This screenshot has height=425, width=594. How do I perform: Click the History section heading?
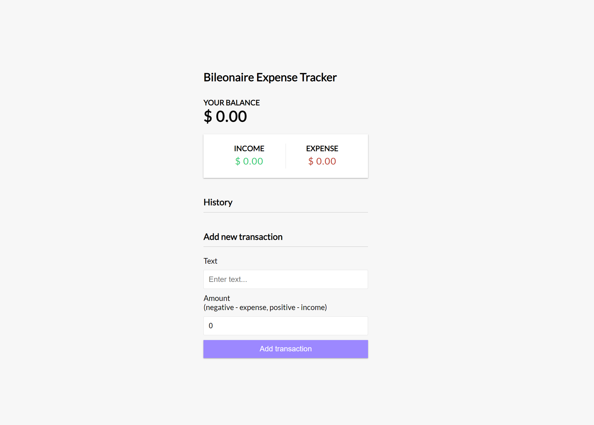(x=218, y=202)
